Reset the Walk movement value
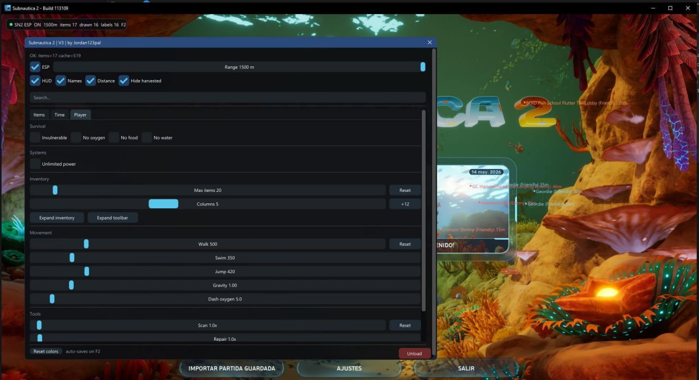This screenshot has height=380, width=699. 405,244
